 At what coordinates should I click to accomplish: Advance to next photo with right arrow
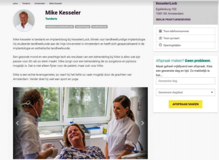[x=142, y=123]
